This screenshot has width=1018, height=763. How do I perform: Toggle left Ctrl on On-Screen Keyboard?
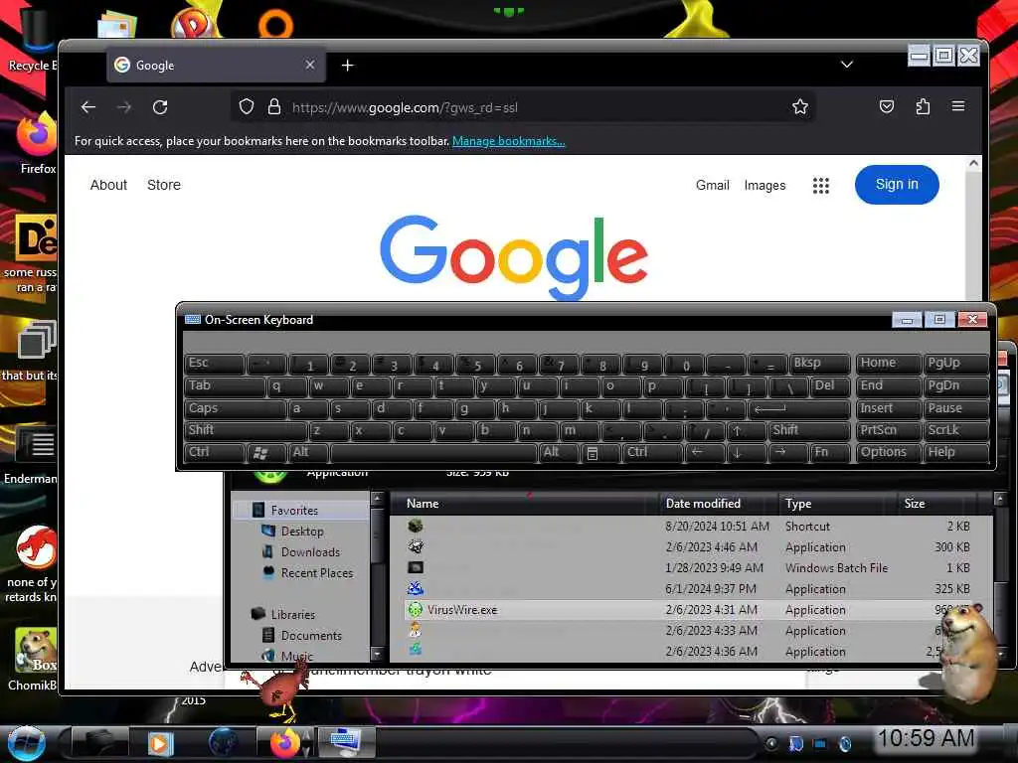215,453
